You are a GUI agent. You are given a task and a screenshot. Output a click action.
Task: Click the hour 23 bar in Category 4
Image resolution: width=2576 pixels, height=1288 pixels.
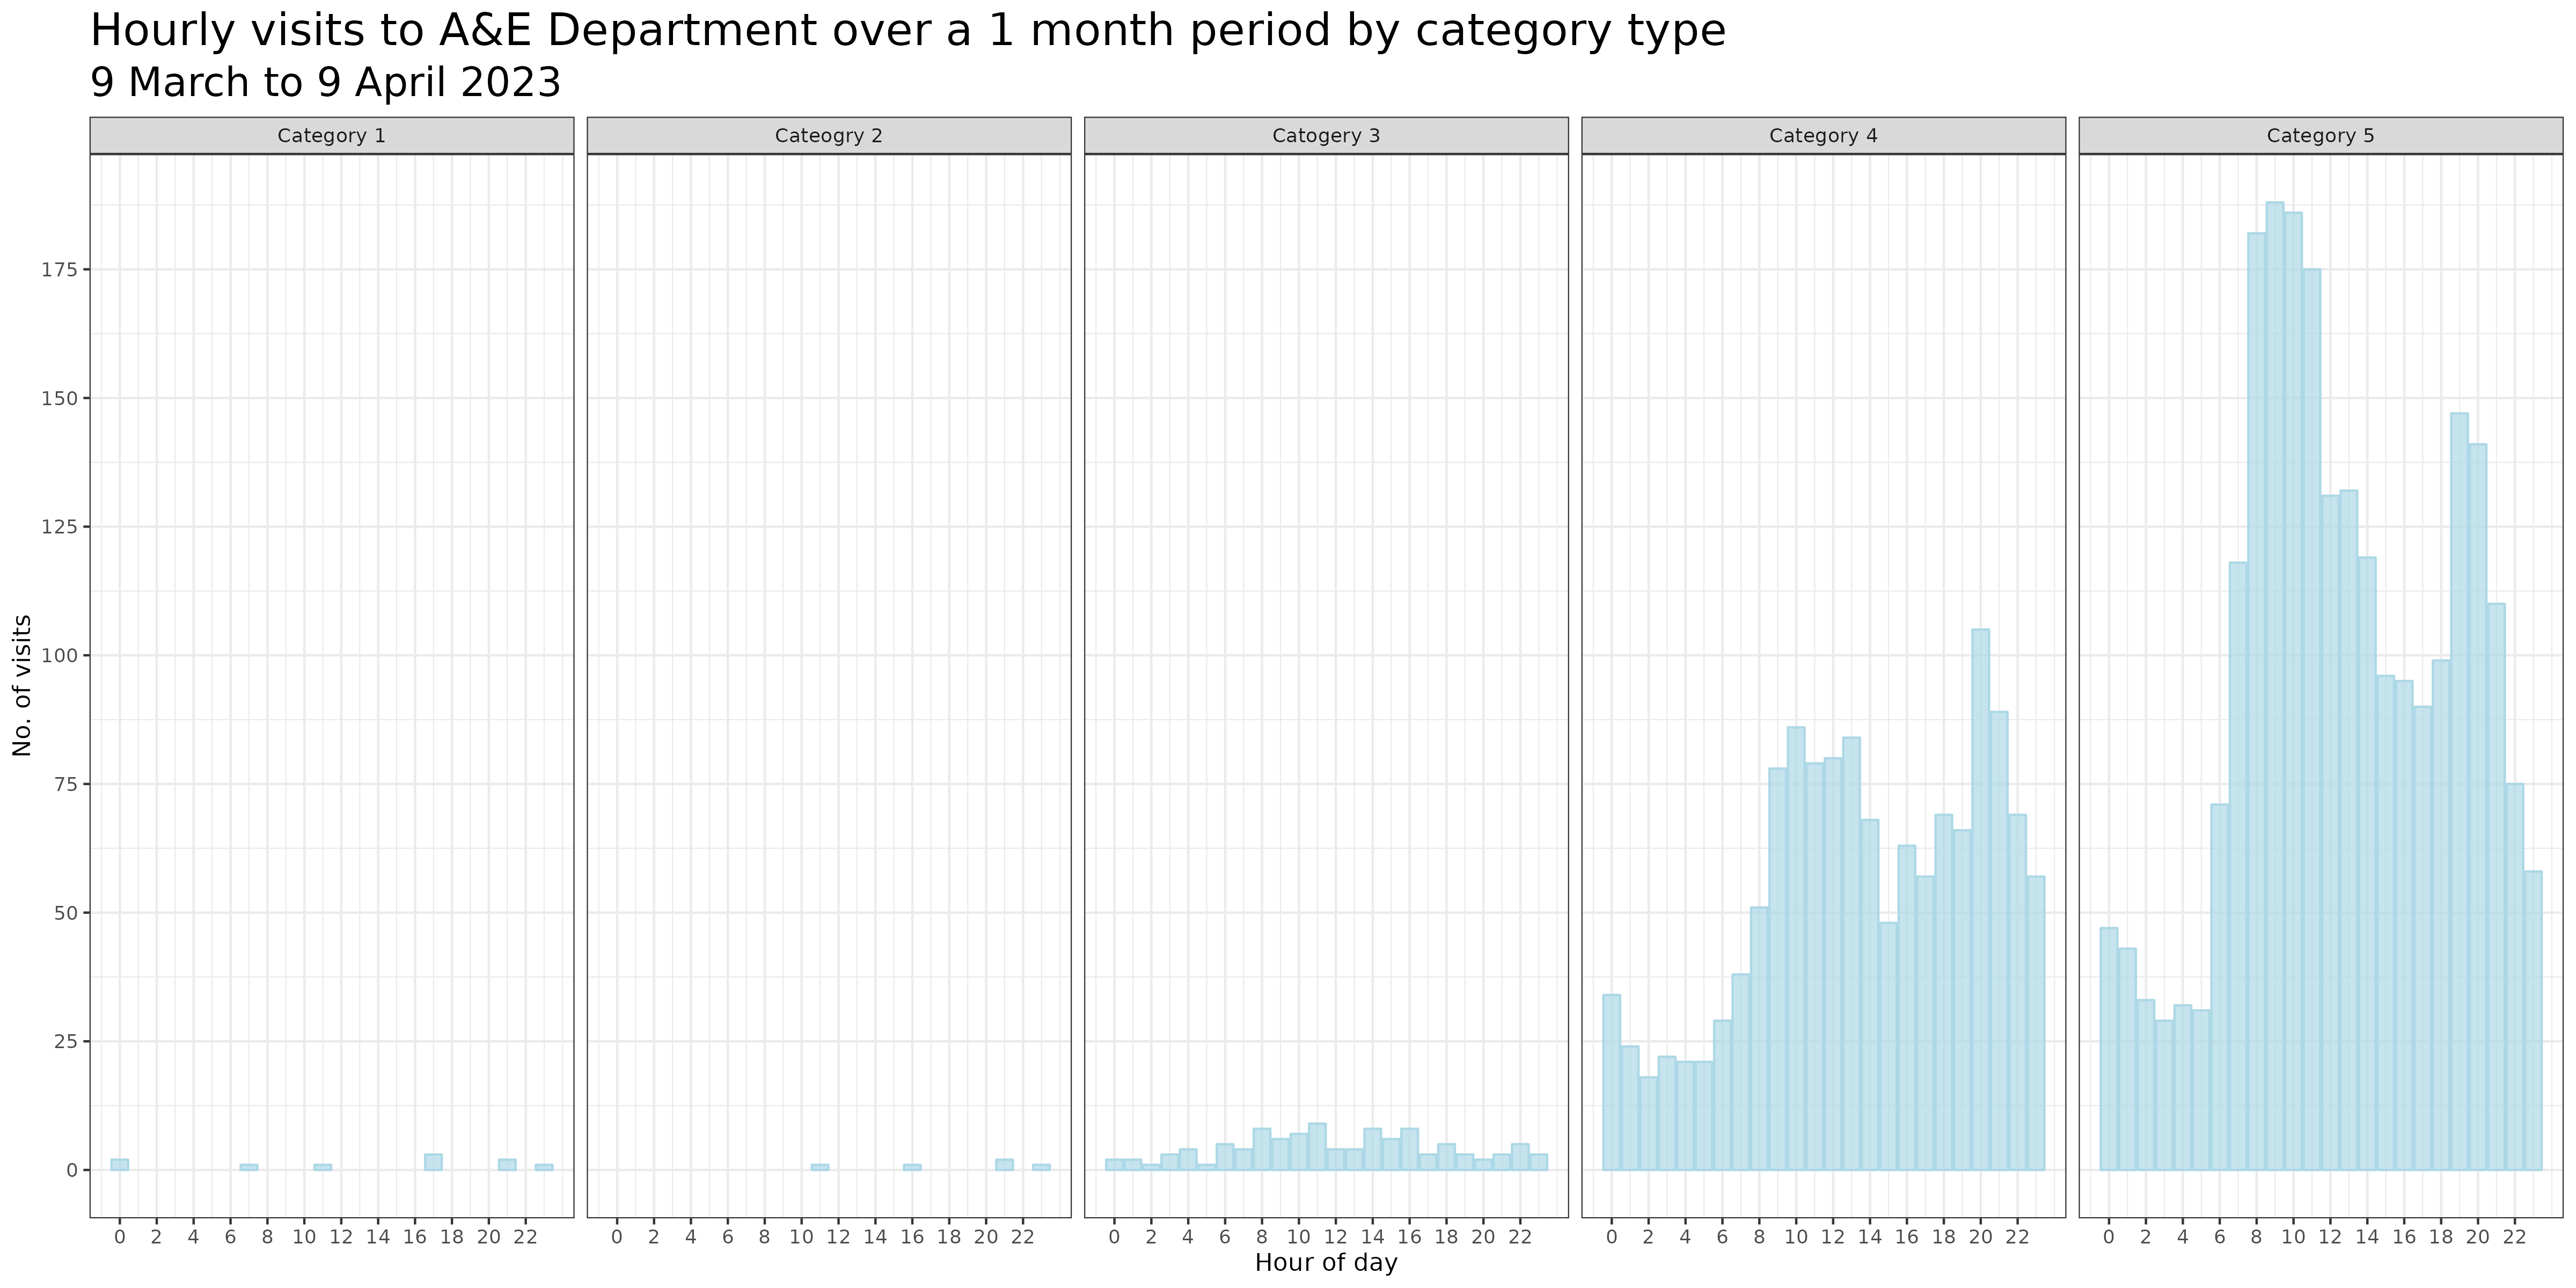(2036, 1023)
